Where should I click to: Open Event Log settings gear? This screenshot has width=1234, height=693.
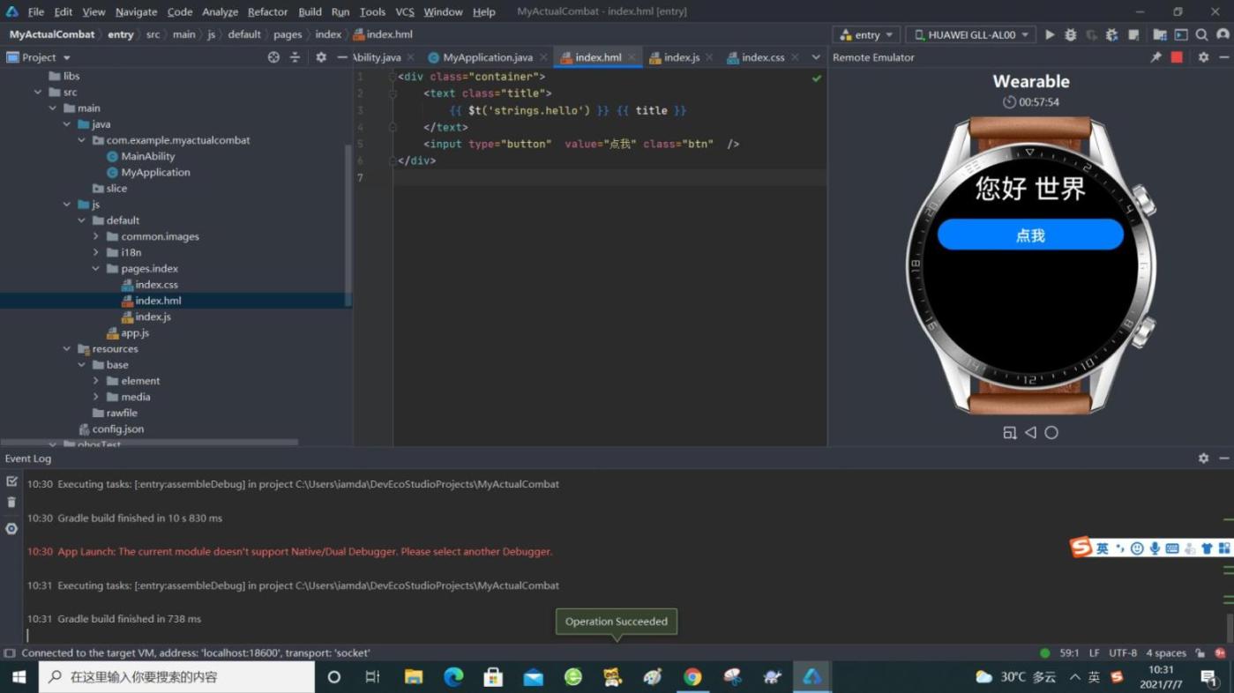coord(1203,458)
